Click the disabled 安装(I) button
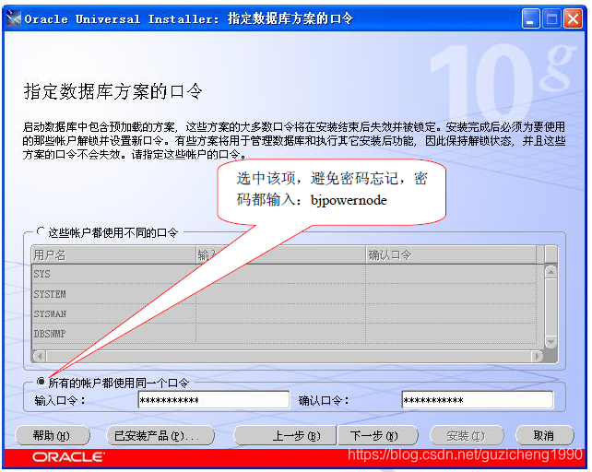592x472 pixels. pos(467,436)
